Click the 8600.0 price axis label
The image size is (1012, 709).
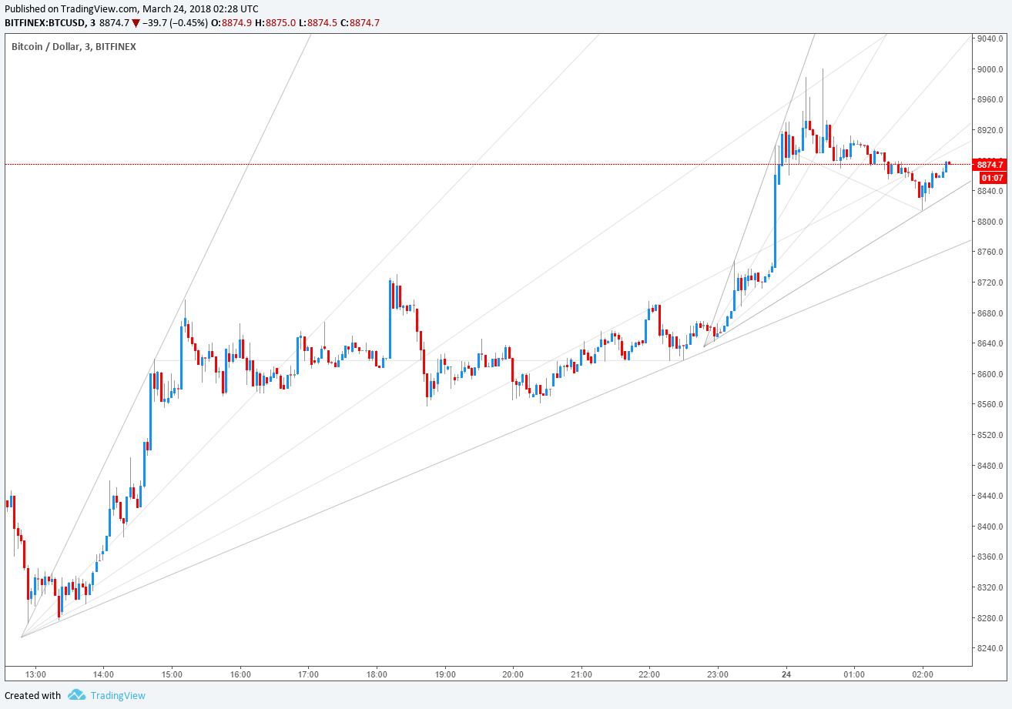(x=990, y=374)
